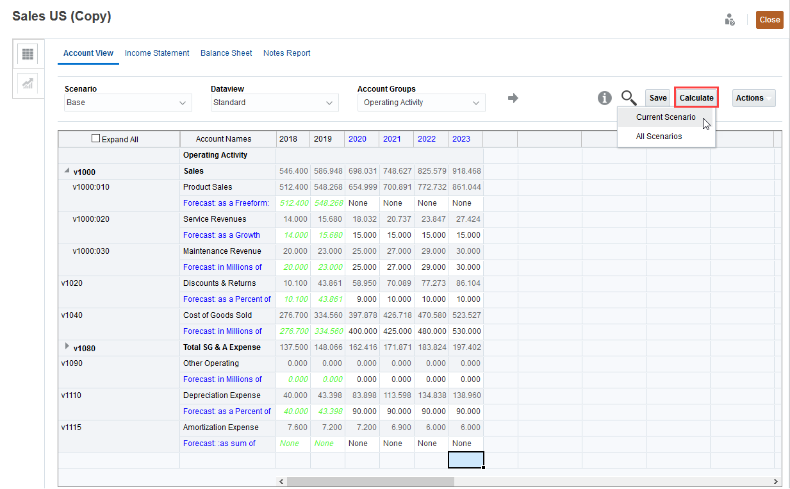Choose Current Scenario from Calculate menu

tap(666, 117)
